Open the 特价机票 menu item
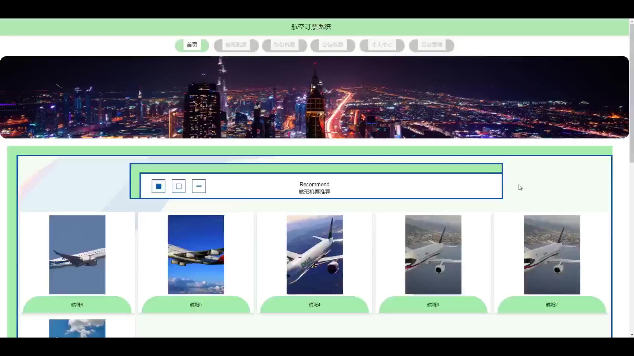This screenshot has height=356, width=634. click(285, 45)
